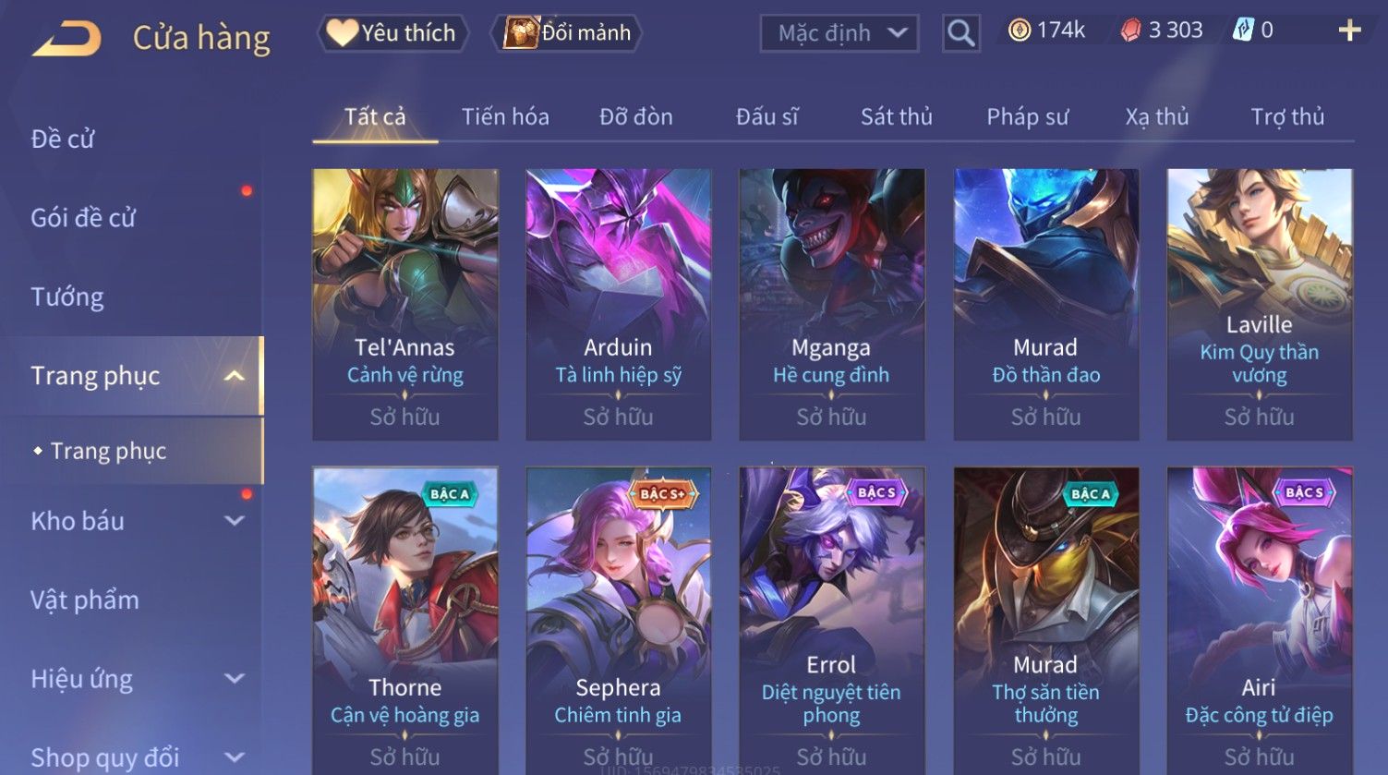This screenshot has height=775, width=1388.
Task: Open the Mặc định sort dropdown
Action: click(x=839, y=33)
